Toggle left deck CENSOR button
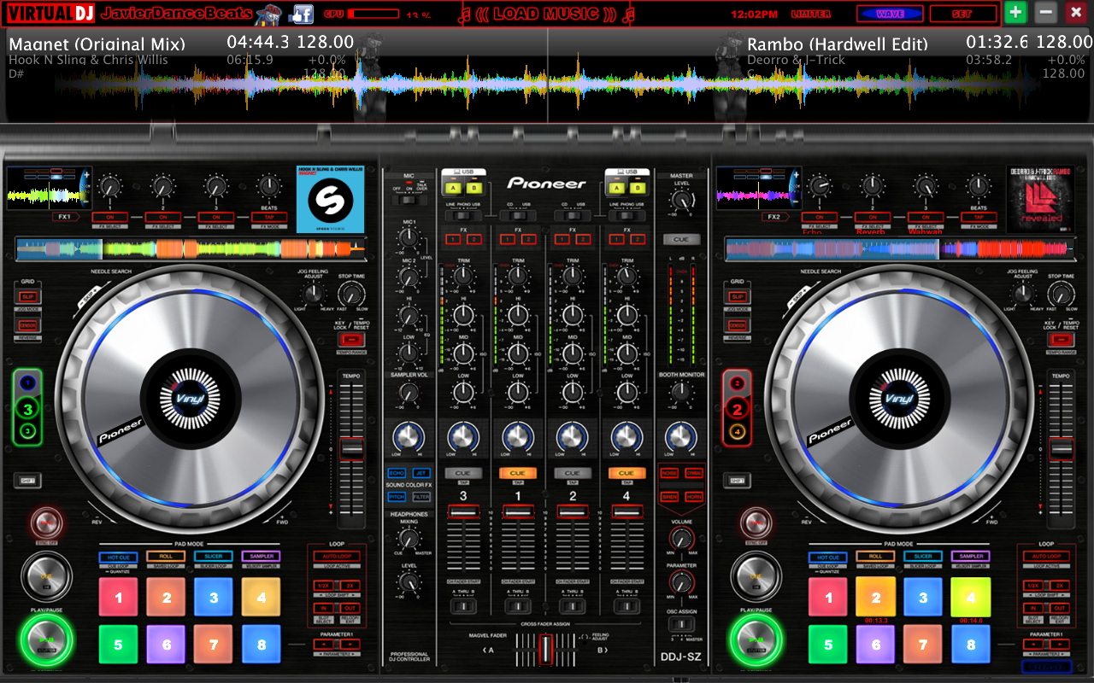Viewport: 1094px width, 683px height. (27, 326)
